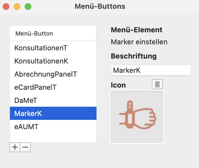Choose AbrechnungPanelT from the list
199x168 pixels.
(53, 74)
